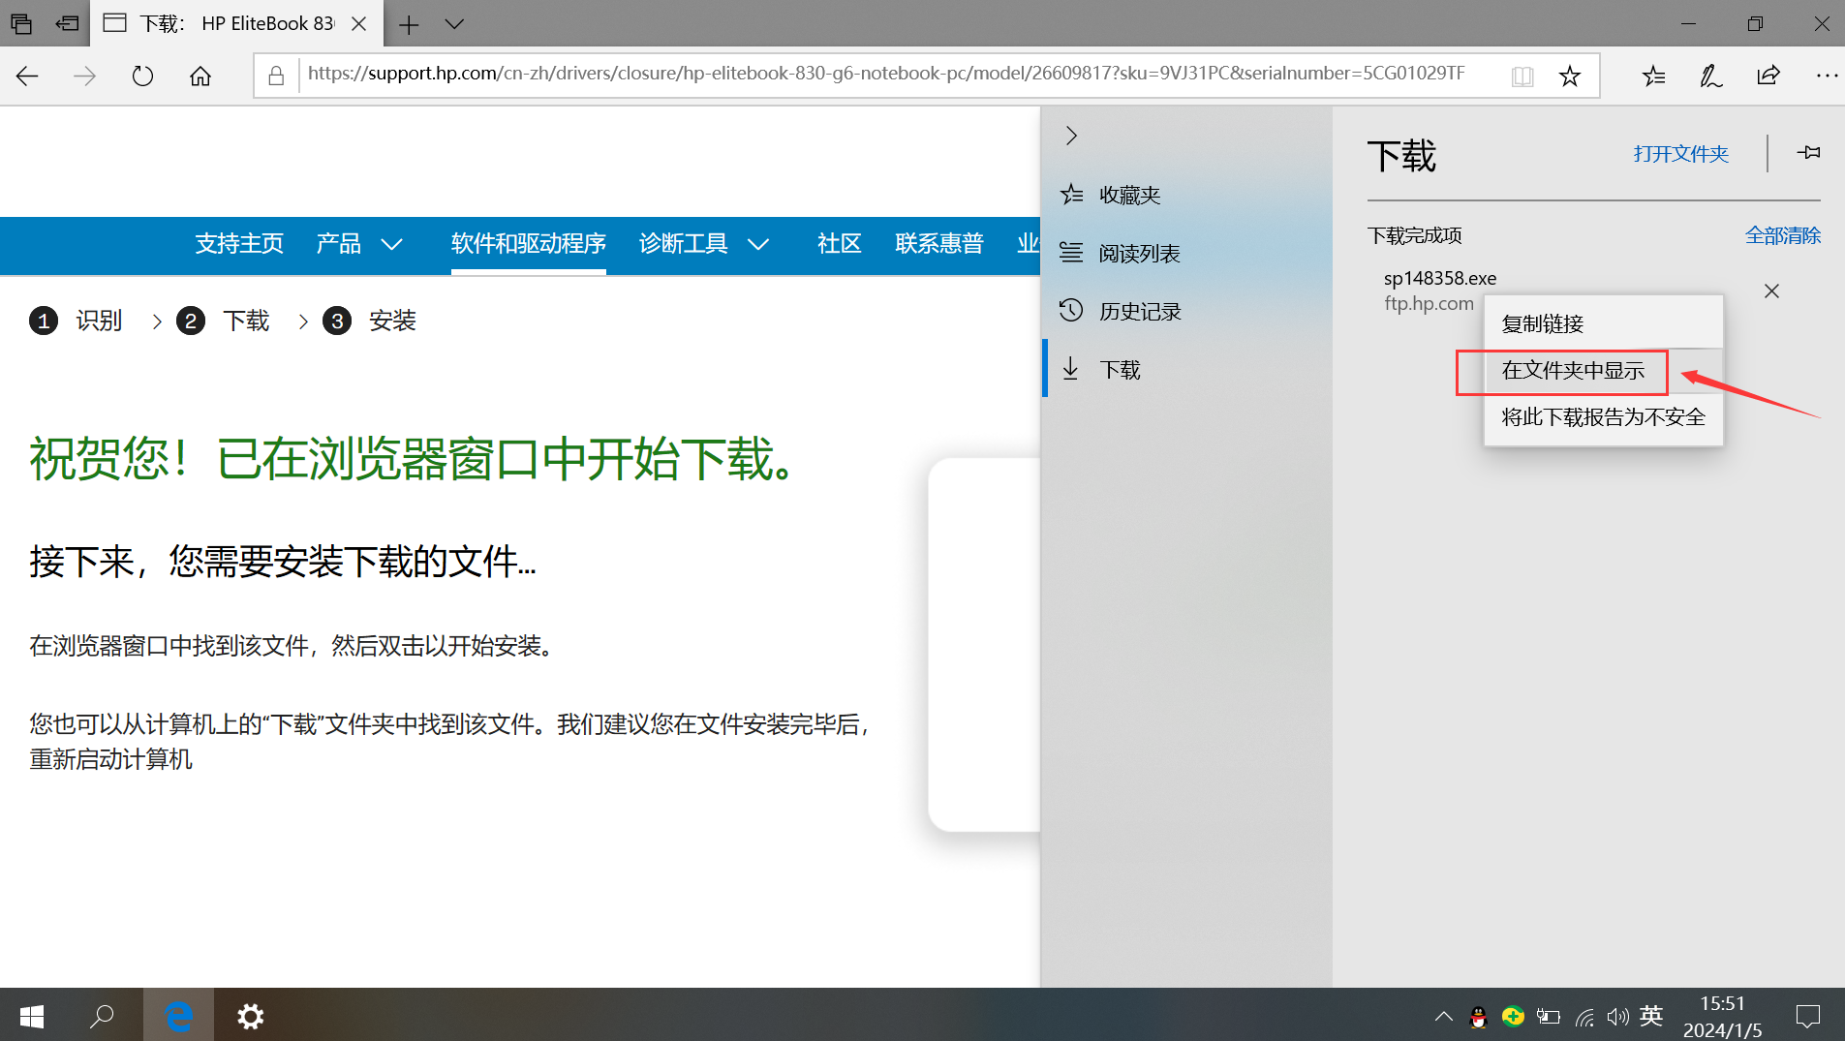Choose 将此下载报告为不安全 menu entry
The width and height of the screenshot is (1845, 1041).
click(1603, 416)
